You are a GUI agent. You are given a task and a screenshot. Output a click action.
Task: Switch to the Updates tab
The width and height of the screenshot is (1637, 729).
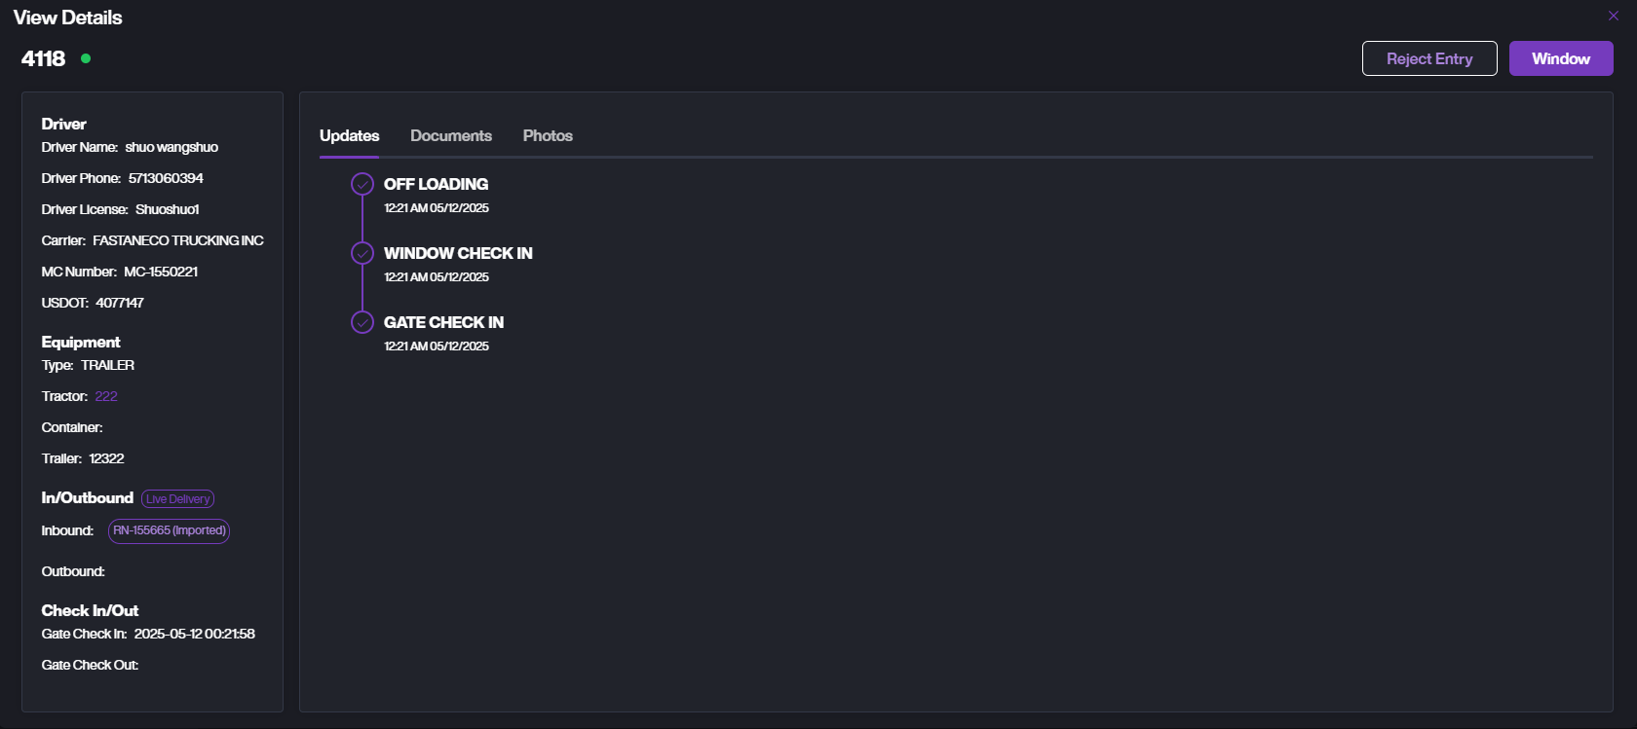click(349, 135)
